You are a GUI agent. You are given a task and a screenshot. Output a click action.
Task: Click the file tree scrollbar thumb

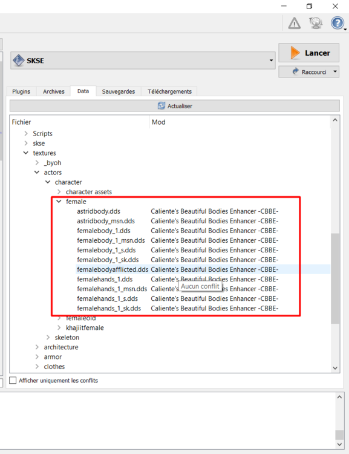tap(335, 278)
